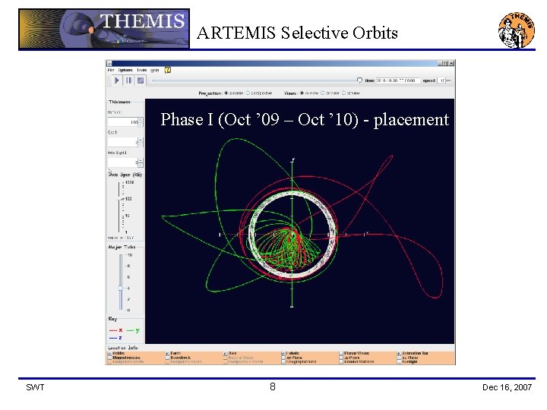The height and width of the screenshot is (410, 547).
Task: Minimize the orbit viewer window
Action: click(440, 63)
